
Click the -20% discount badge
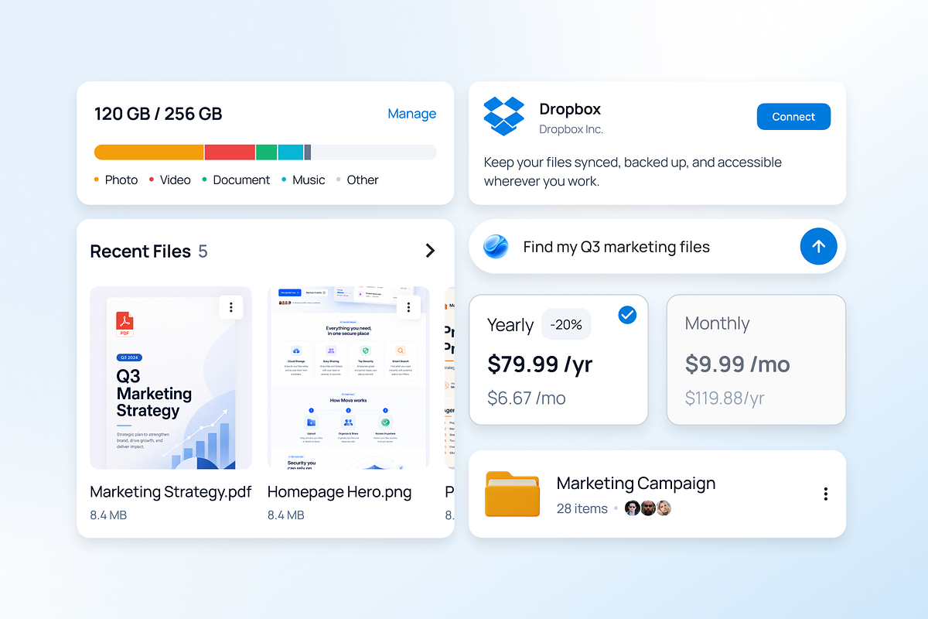coord(567,324)
